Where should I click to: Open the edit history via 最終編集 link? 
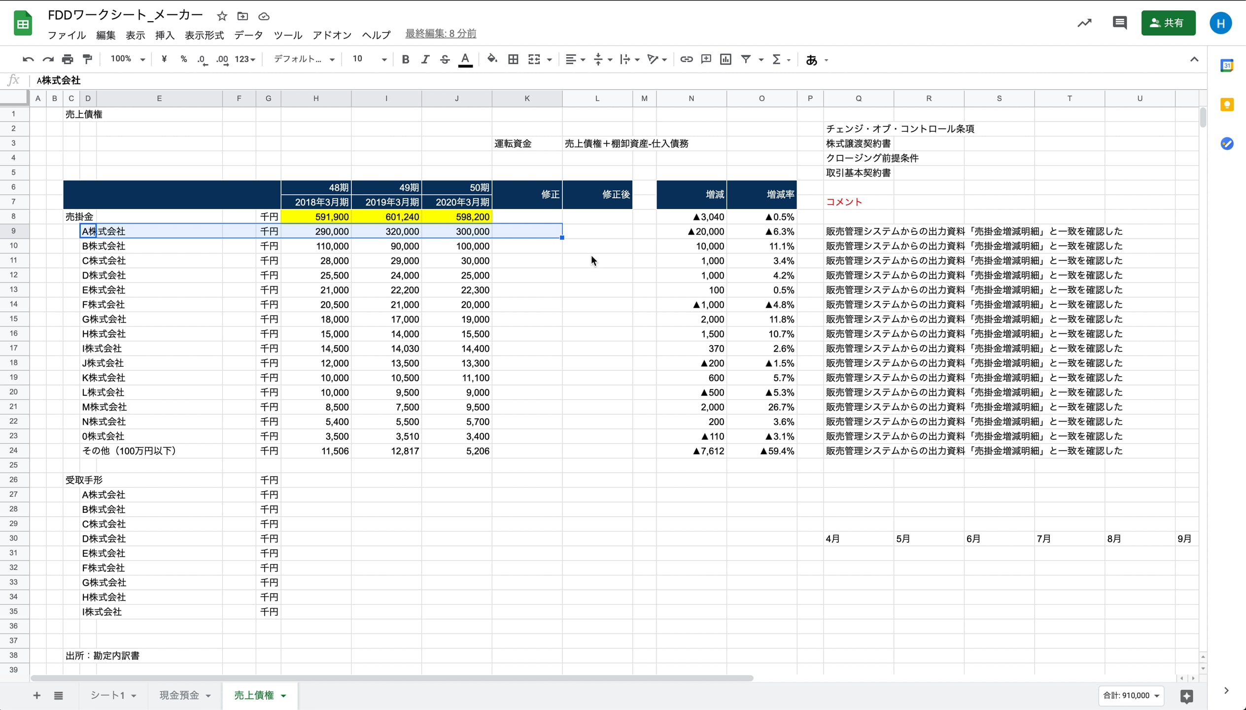[440, 33]
